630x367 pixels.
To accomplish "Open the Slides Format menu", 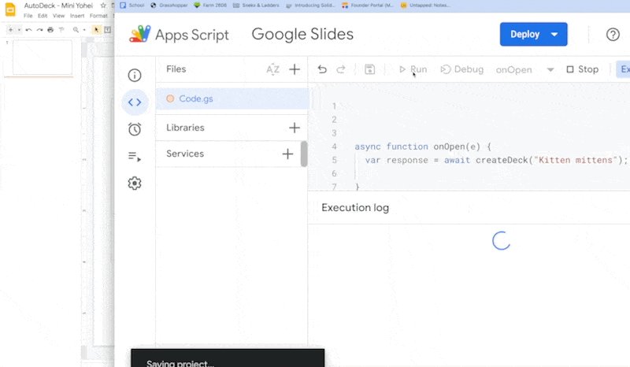I will click(98, 16).
